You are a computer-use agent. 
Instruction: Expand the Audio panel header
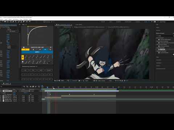(158, 27)
